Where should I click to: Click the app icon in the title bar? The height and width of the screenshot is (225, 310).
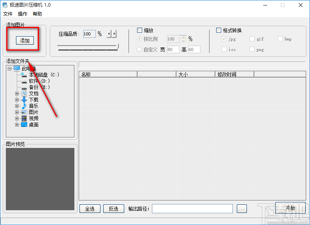[5, 5]
